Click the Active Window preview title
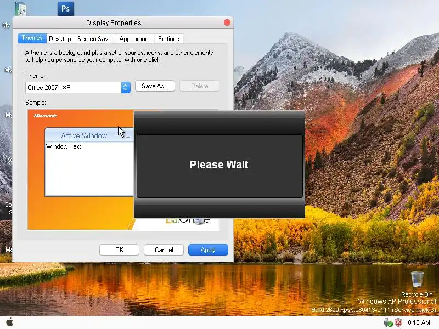 84,135
